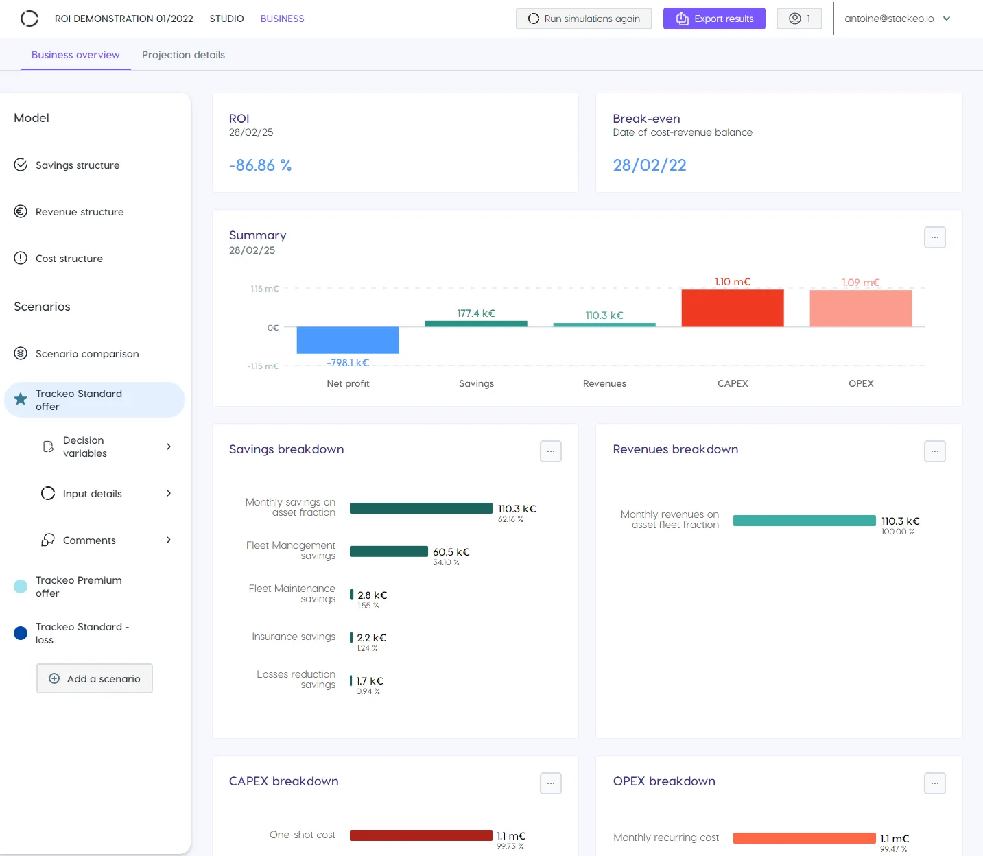Select the Tracked Standard offer scenario
983x856 pixels.
tap(95, 400)
